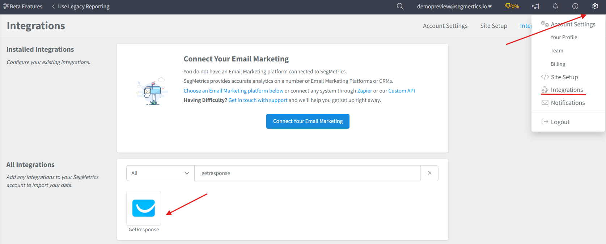Image resolution: width=606 pixels, height=244 pixels.
Task: Open Your Profile from the menu
Action: pos(564,37)
